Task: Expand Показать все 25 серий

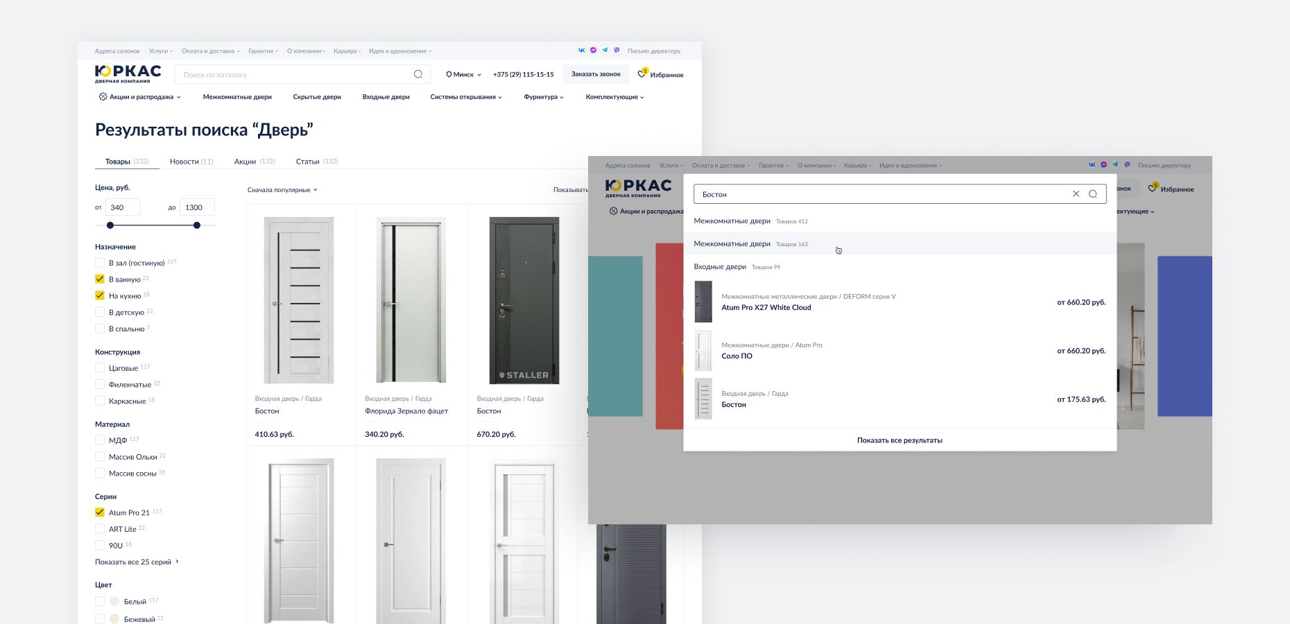Action: pos(137,562)
